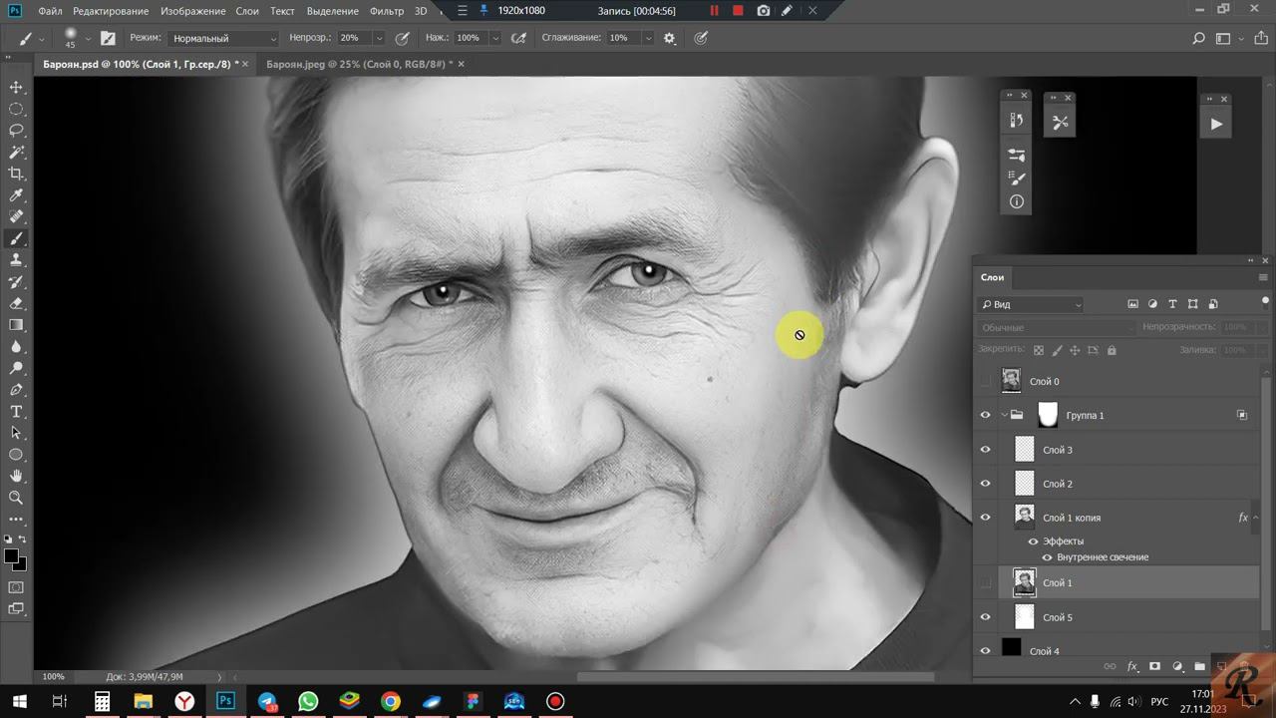Open the Фильтр menu
1276x718 pixels.
[386, 11]
